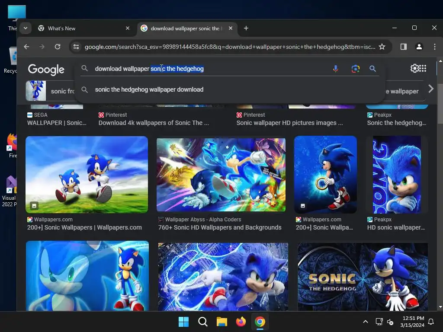Click the browser forward arrow
The image size is (443, 332).
click(x=42, y=47)
